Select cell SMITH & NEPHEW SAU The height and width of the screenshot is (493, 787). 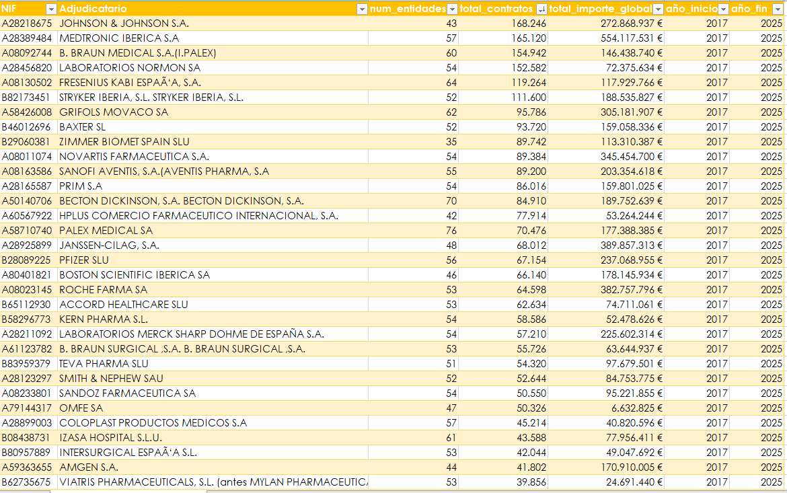pos(213,379)
